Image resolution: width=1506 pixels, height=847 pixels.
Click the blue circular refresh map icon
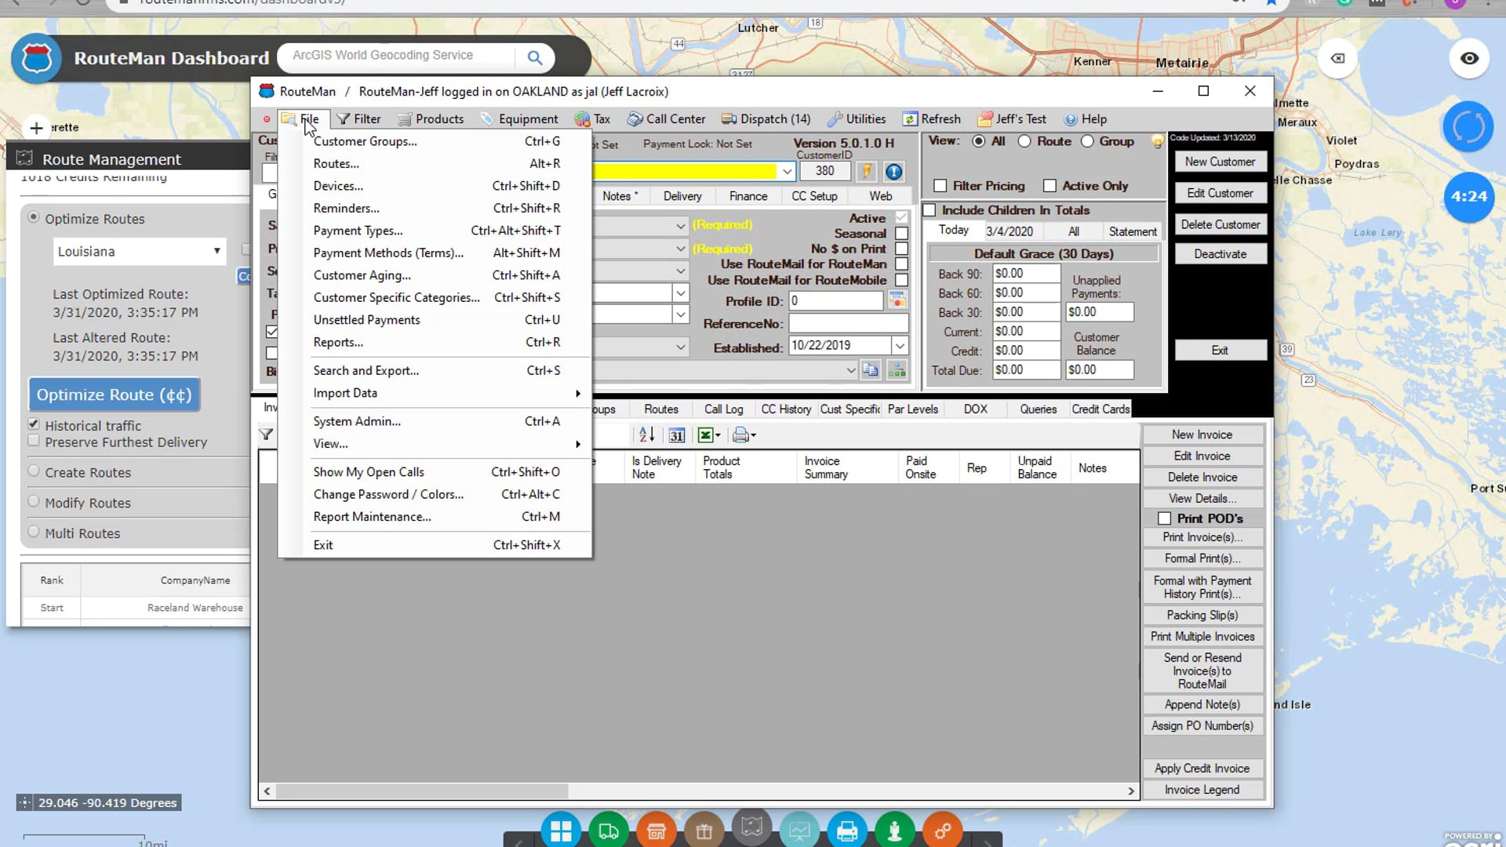(x=1468, y=126)
